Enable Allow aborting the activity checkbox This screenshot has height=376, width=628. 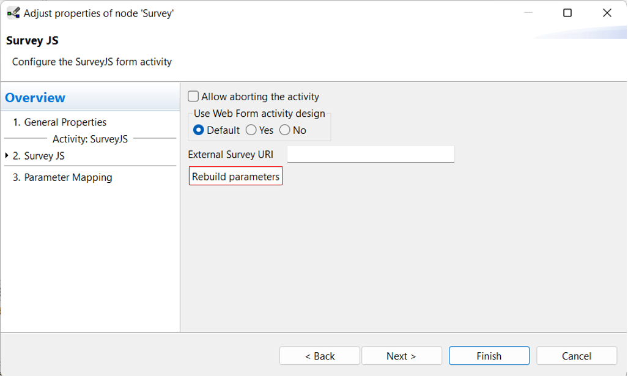pyautogui.click(x=193, y=97)
